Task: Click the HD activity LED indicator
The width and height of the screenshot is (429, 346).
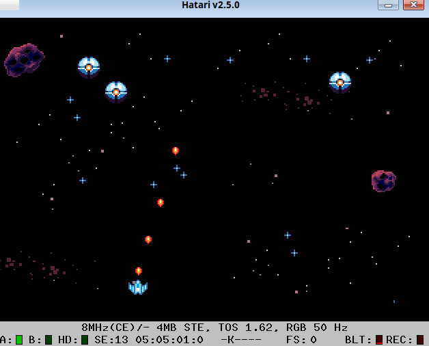Action: tap(85, 340)
